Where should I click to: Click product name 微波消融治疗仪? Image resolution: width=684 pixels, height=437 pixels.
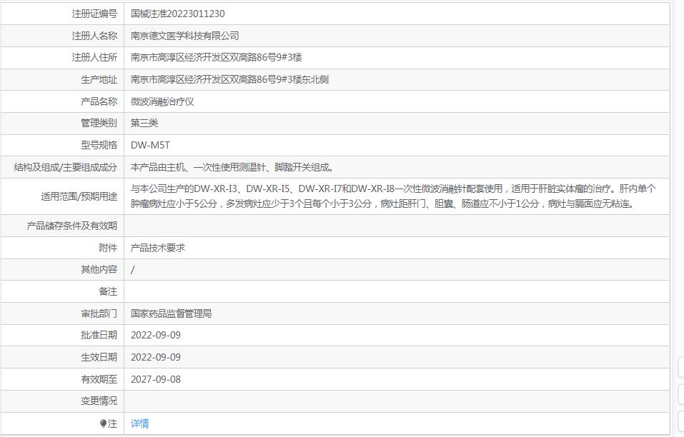pyautogui.click(x=162, y=101)
